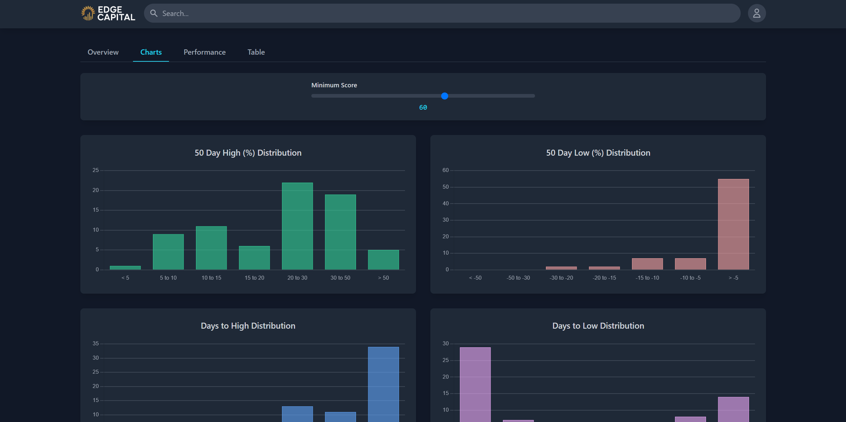This screenshot has height=422, width=846.
Task: Click the Minimum Score slider handle
Action: 444,96
